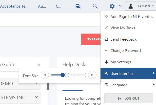Click the 35 TASKS red button
156x105 pixels.
[x=91, y=39]
